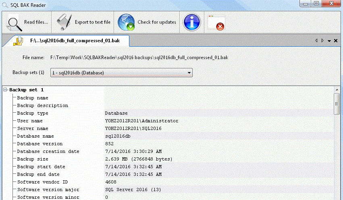Click the value SQL Server 2016 (13)

[x=133, y=190]
